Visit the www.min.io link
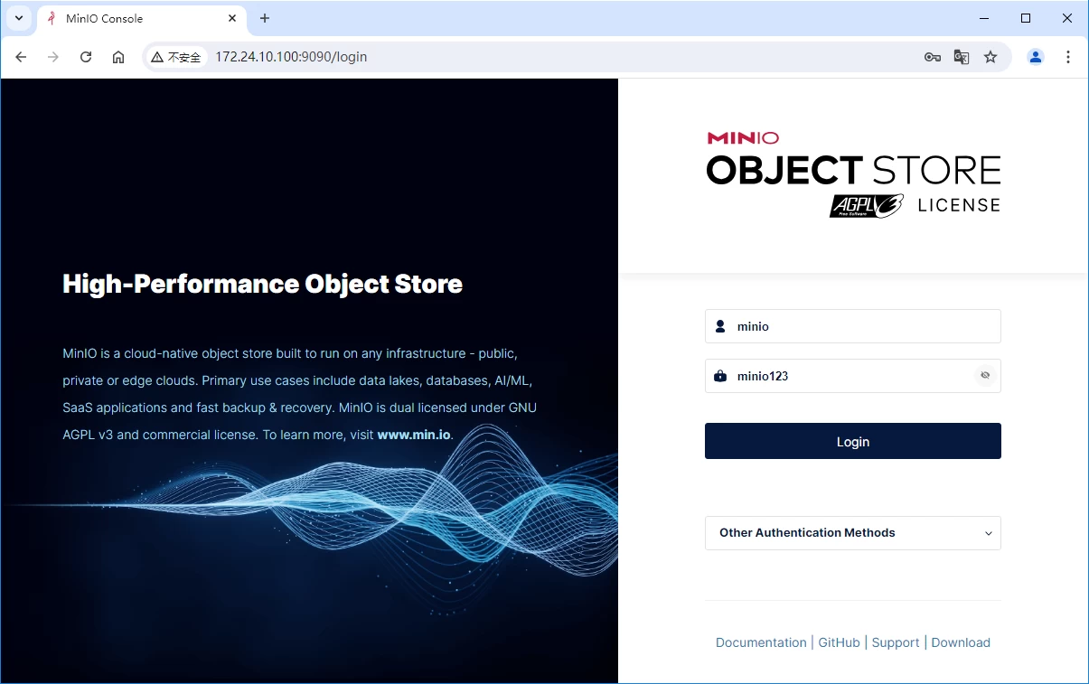 click(x=413, y=435)
